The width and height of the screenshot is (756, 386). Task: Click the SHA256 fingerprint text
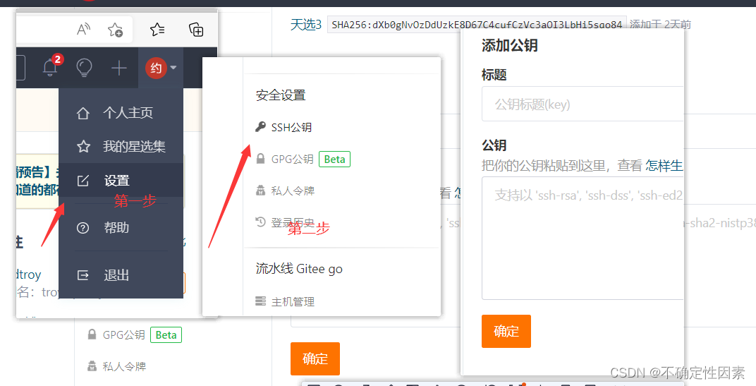(x=477, y=25)
